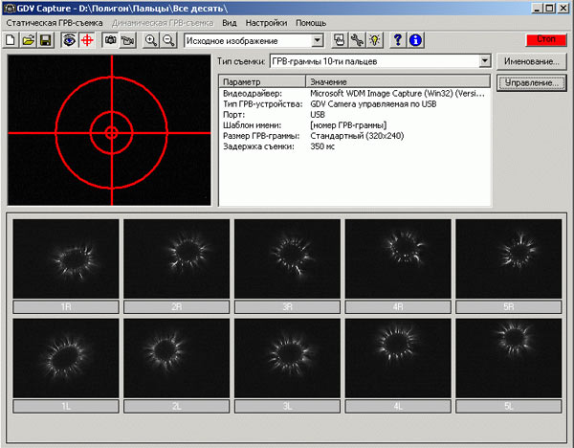The image size is (574, 448).
Task: Select the 5L finger thumbnail image
Action: click(509, 358)
